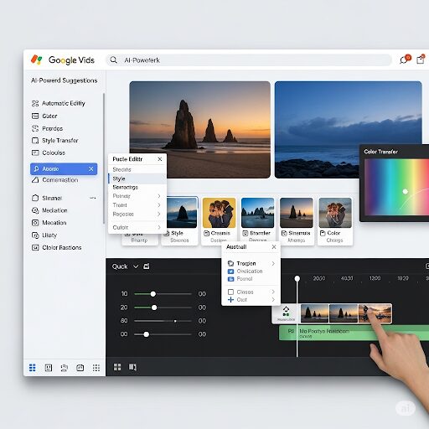The width and height of the screenshot is (429, 429).
Task: Click the four-square layout icon below timeline
Action: coord(117,367)
